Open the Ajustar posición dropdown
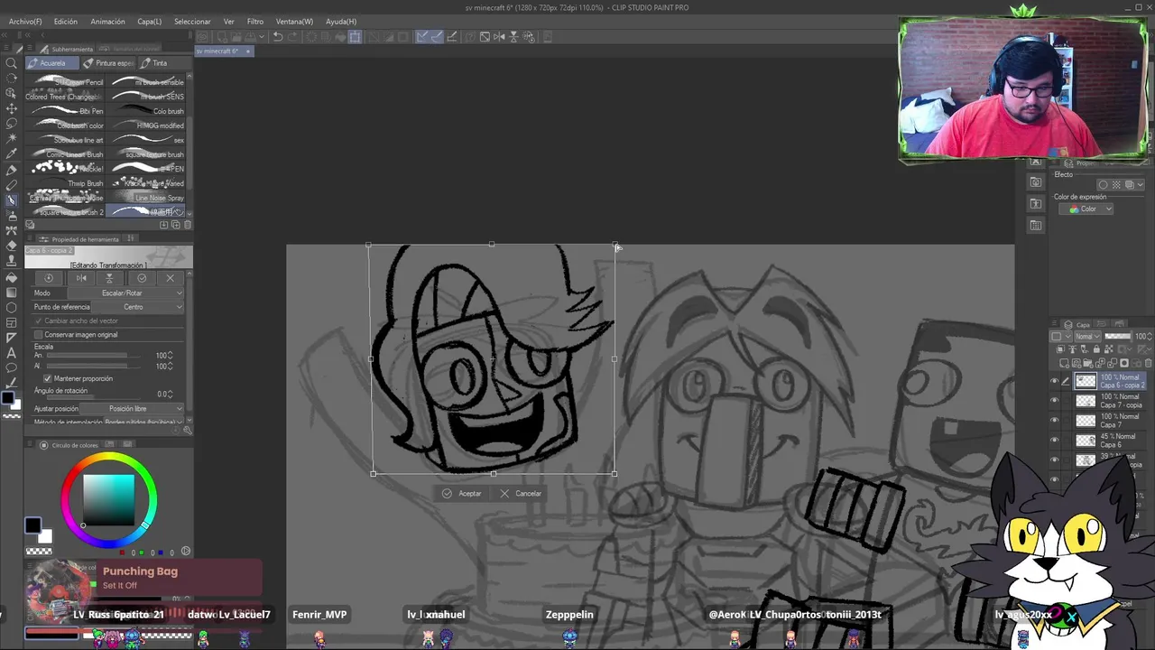This screenshot has width=1155, height=650. coord(134,409)
